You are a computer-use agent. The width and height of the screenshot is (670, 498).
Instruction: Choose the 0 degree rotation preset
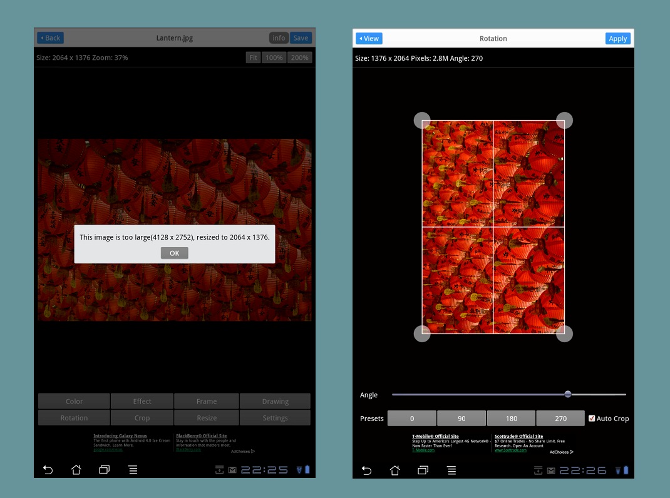click(x=412, y=419)
